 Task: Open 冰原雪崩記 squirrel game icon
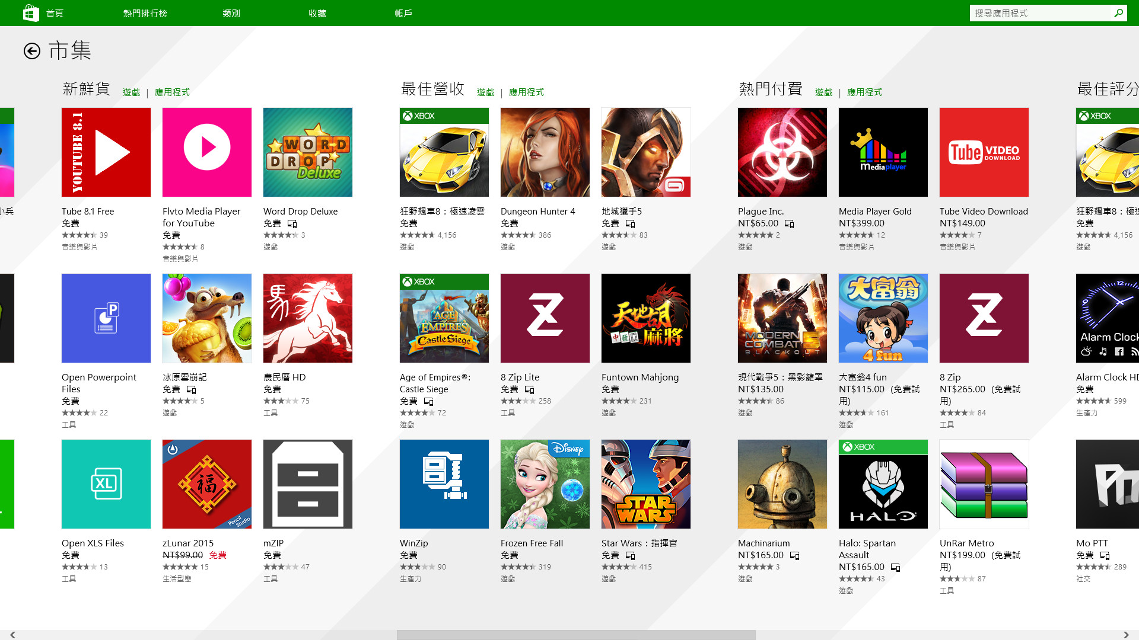tap(207, 318)
